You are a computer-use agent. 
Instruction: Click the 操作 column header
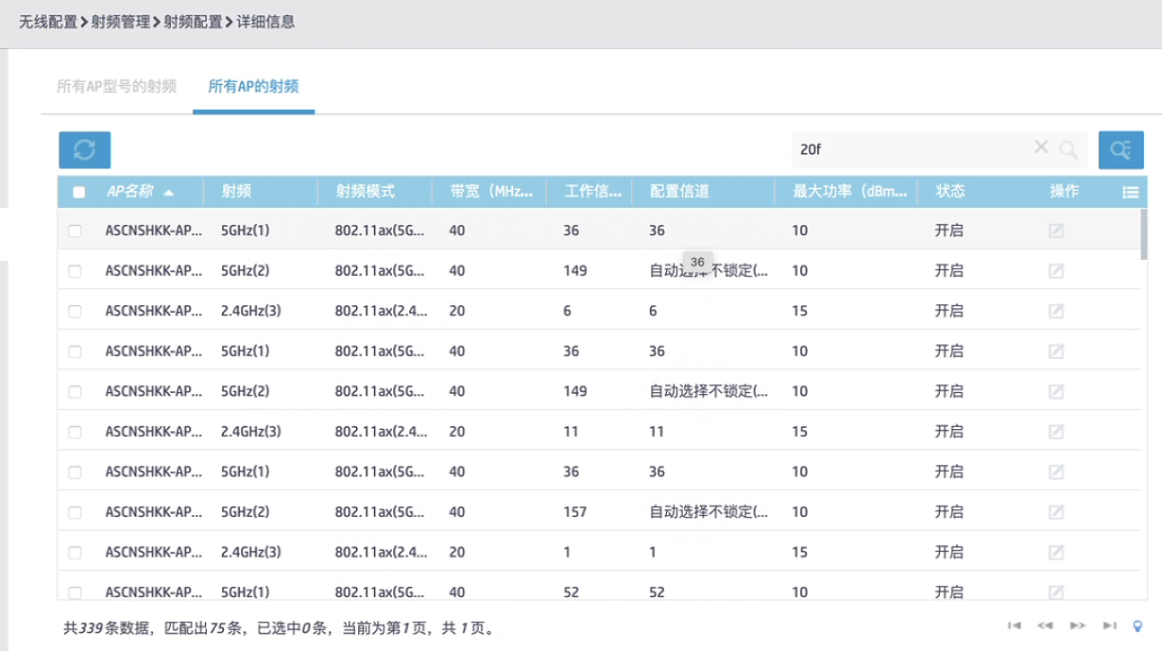[1064, 191]
